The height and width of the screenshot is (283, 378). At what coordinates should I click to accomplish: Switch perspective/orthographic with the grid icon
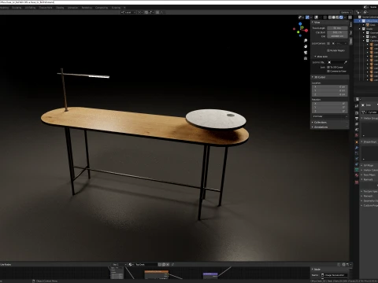(306, 58)
